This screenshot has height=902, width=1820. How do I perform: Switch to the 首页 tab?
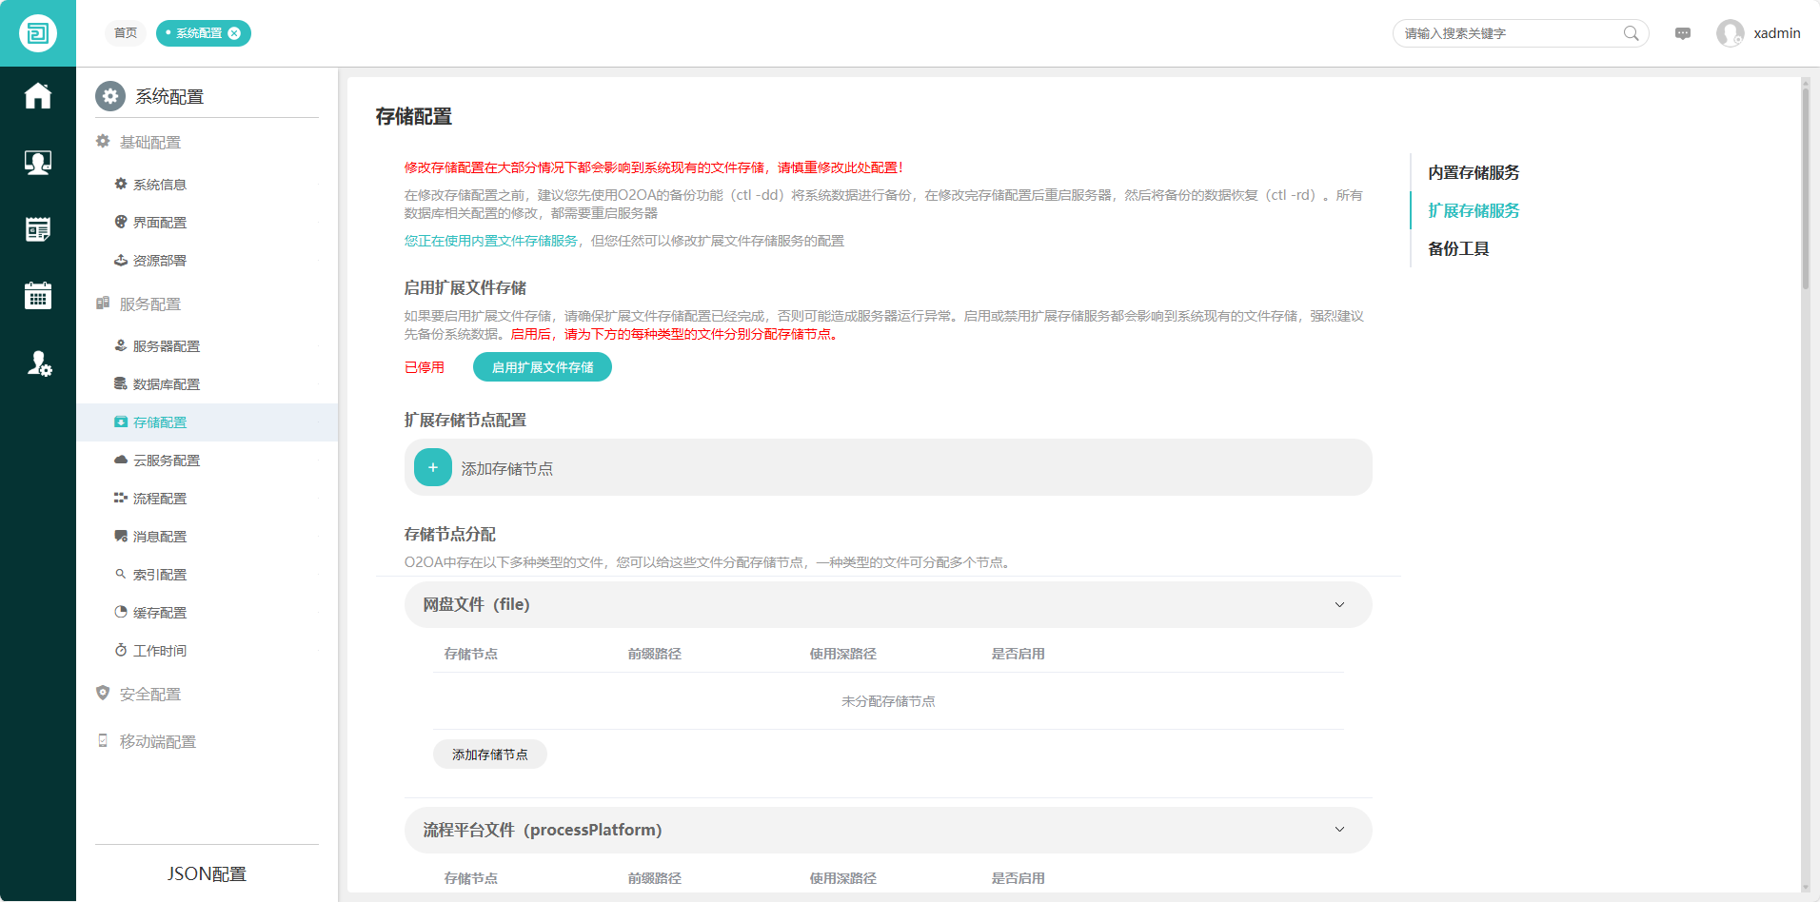[126, 33]
